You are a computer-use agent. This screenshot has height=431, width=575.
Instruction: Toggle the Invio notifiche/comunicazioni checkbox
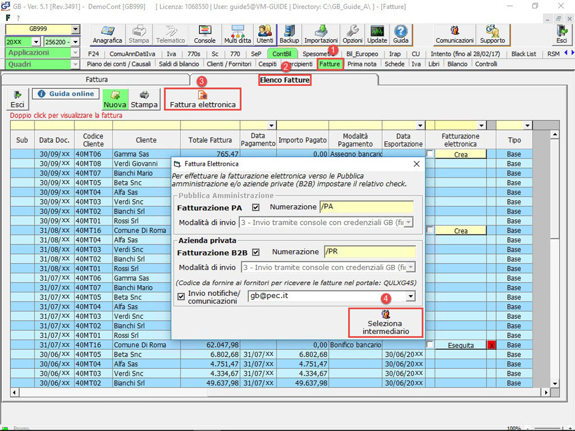click(181, 296)
